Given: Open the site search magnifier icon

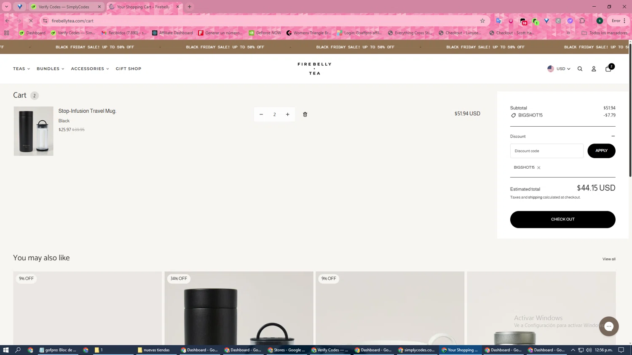Looking at the screenshot, I should [580, 69].
